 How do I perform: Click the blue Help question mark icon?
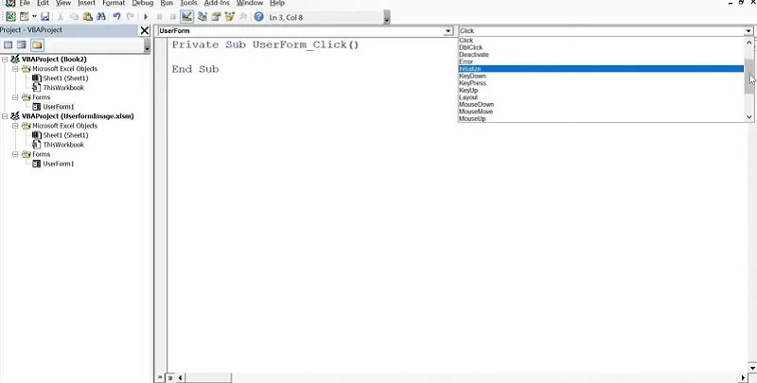(258, 17)
